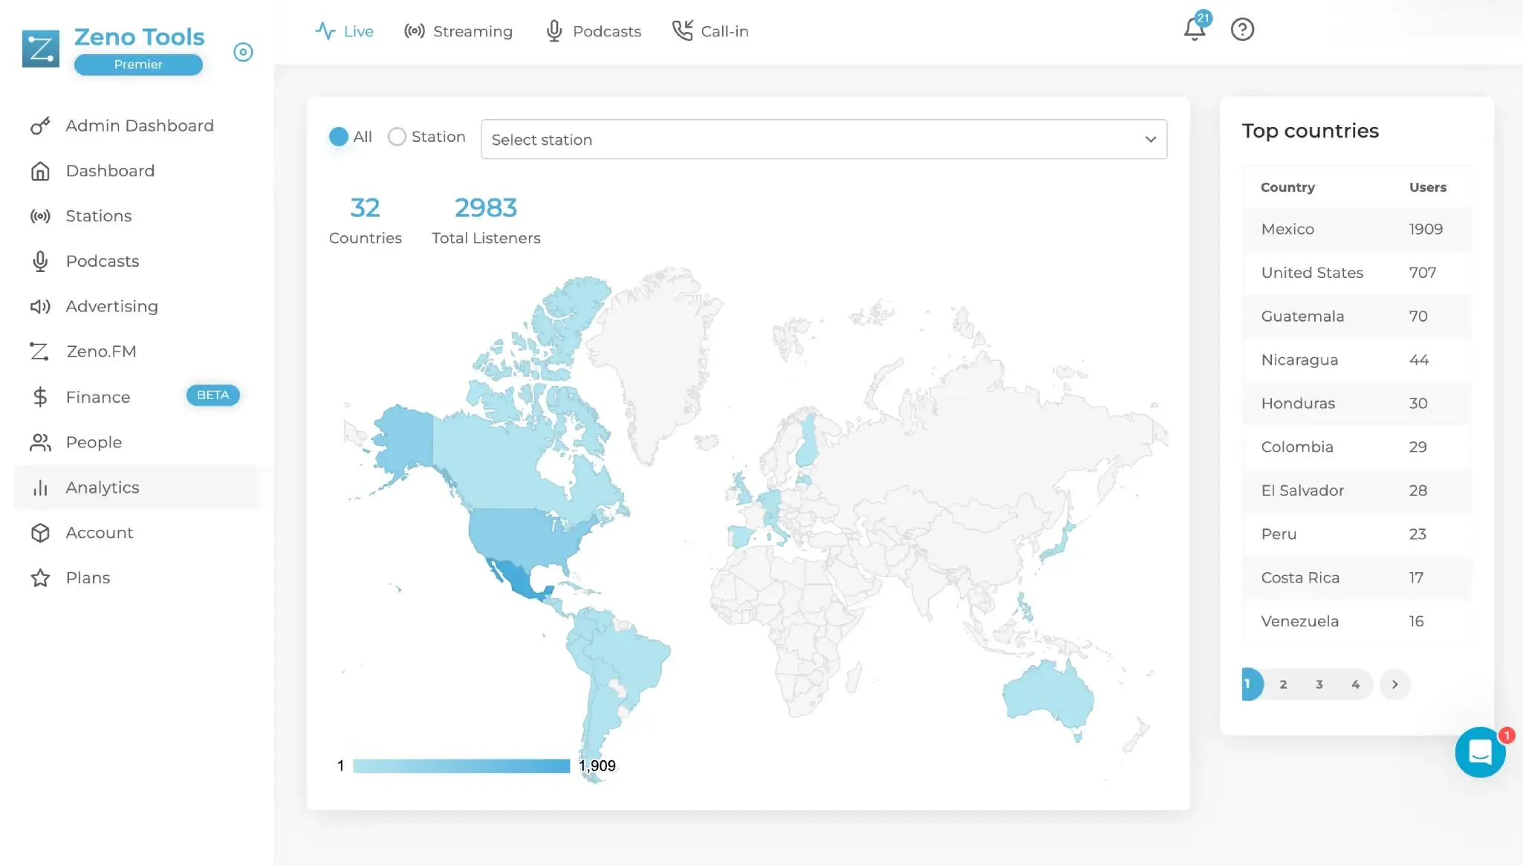The width and height of the screenshot is (1523, 865).
Task: Select the Station radio button
Action: click(397, 137)
